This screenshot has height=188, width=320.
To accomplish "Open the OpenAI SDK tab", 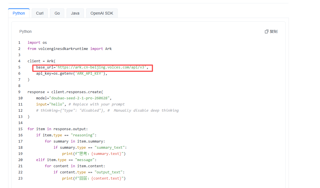I will point(102,13).
